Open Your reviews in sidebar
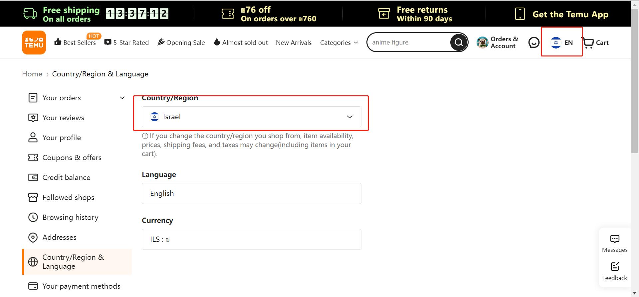 click(x=63, y=118)
